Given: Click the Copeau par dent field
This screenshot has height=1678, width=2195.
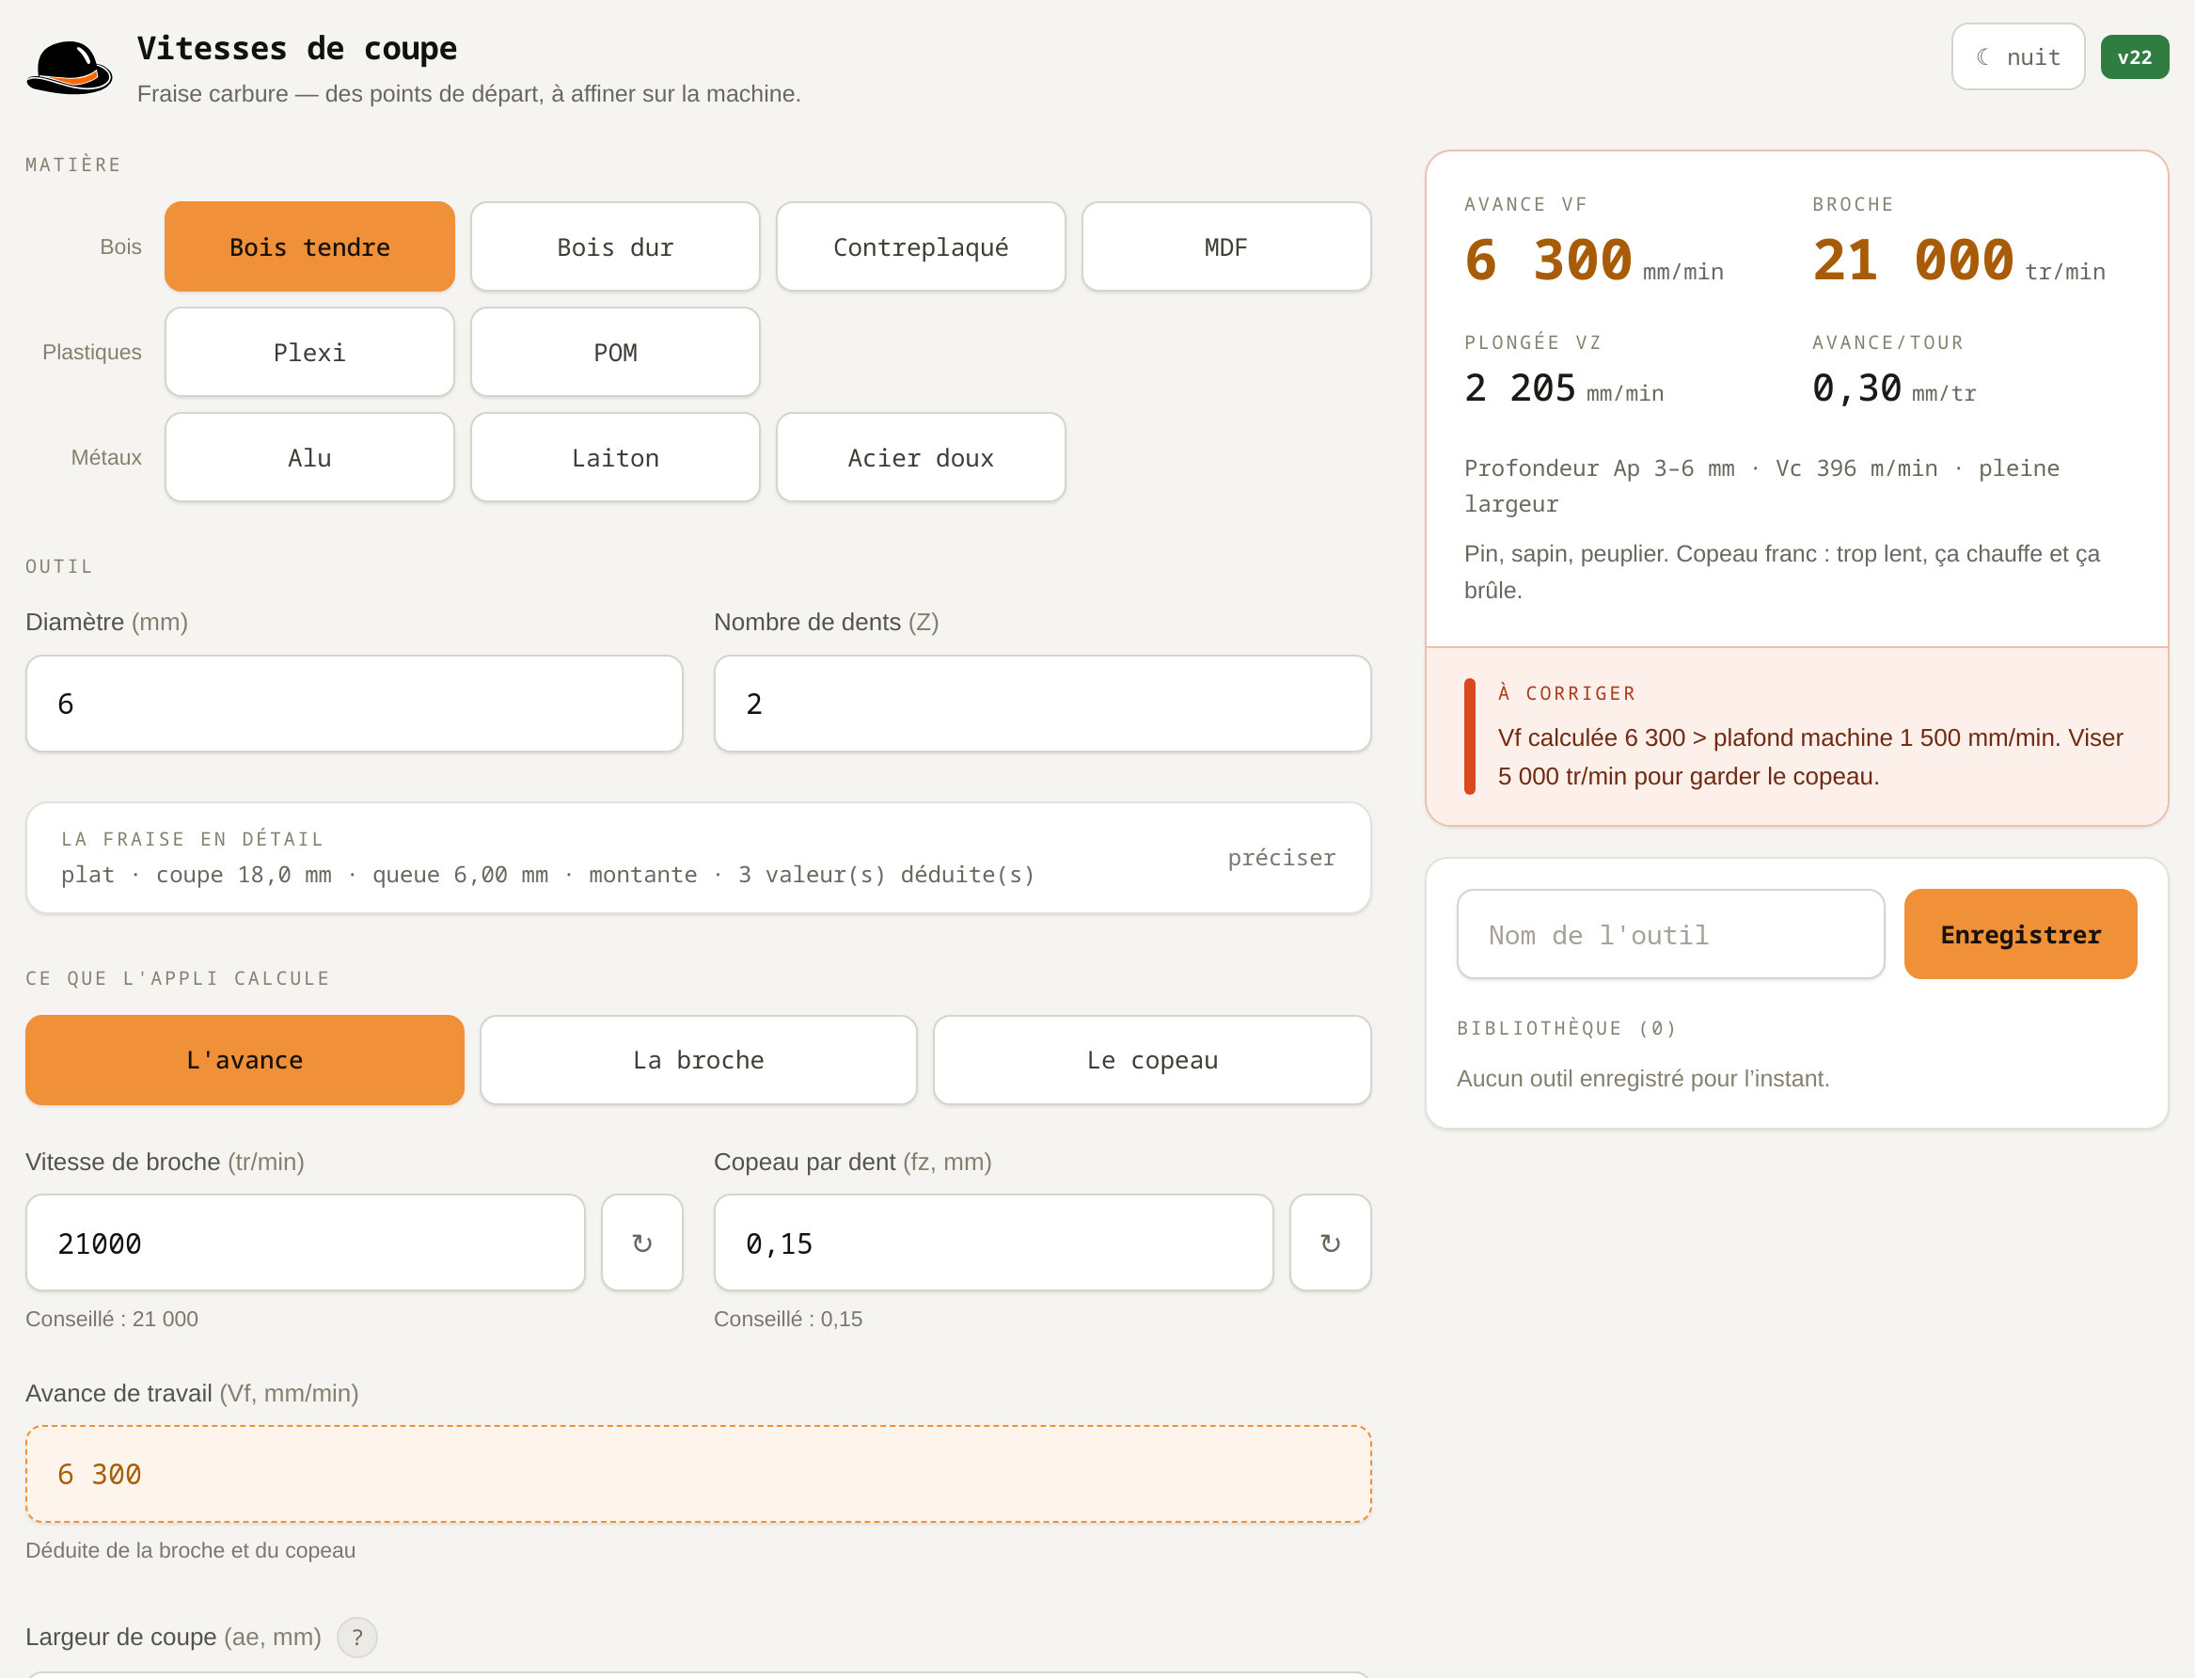Looking at the screenshot, I should click(x=994, y=1243).
